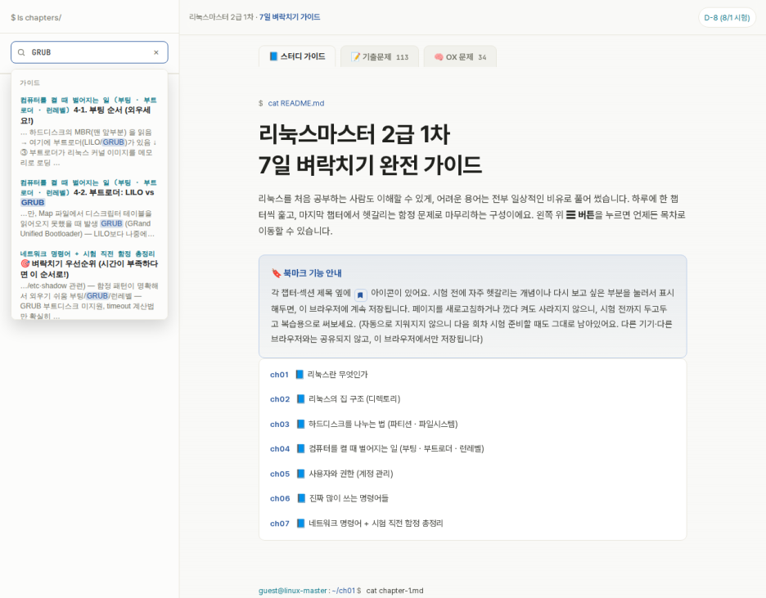The image size is (766, 598).
Task: Click the target icon in 벼락치기 우선순위 result
Action: 25,263
